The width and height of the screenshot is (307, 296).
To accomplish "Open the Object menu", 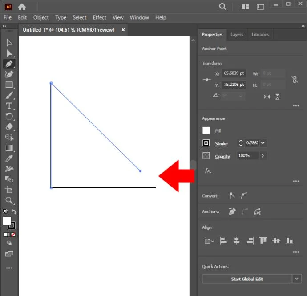I will [x=41, y=17].
